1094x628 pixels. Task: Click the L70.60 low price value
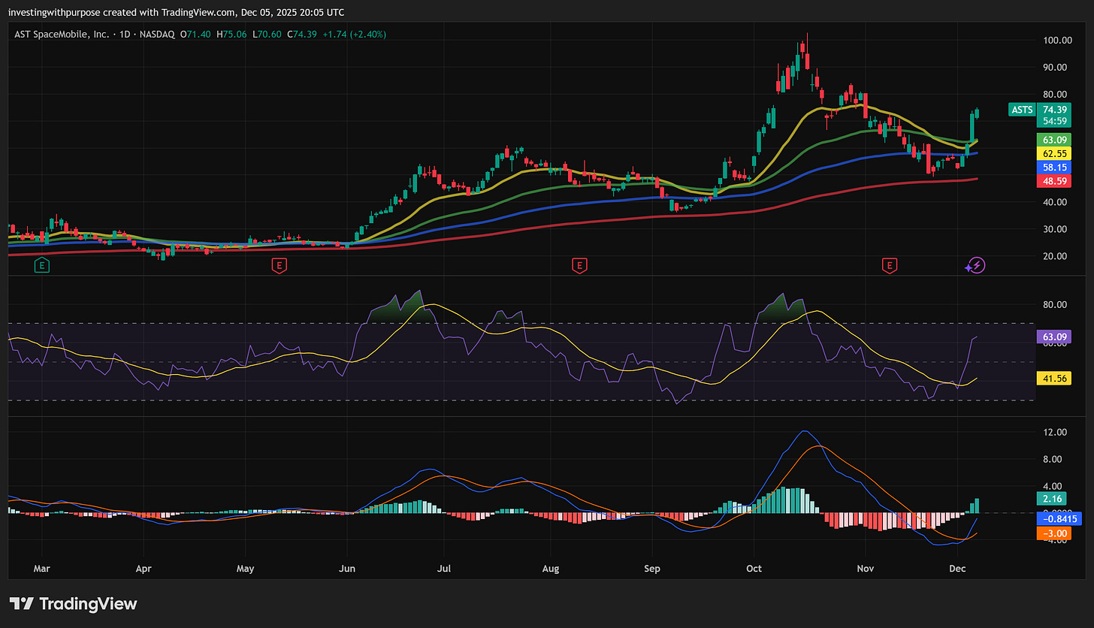pyautogui.click(x=269, y=35)
